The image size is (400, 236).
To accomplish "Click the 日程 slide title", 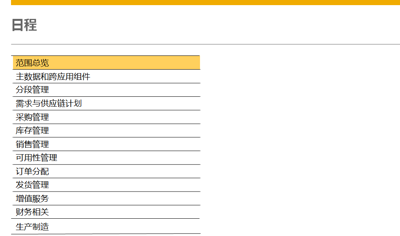I will 24,25.
